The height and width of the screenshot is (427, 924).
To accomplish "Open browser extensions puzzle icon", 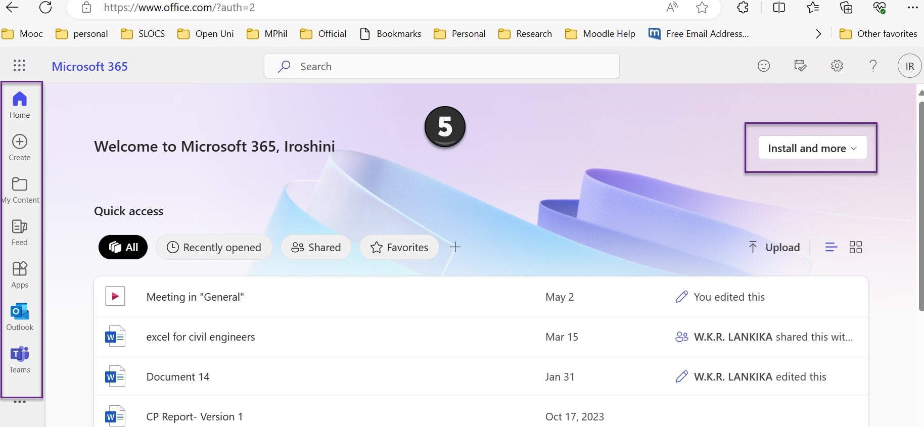I will coord(743,7).
